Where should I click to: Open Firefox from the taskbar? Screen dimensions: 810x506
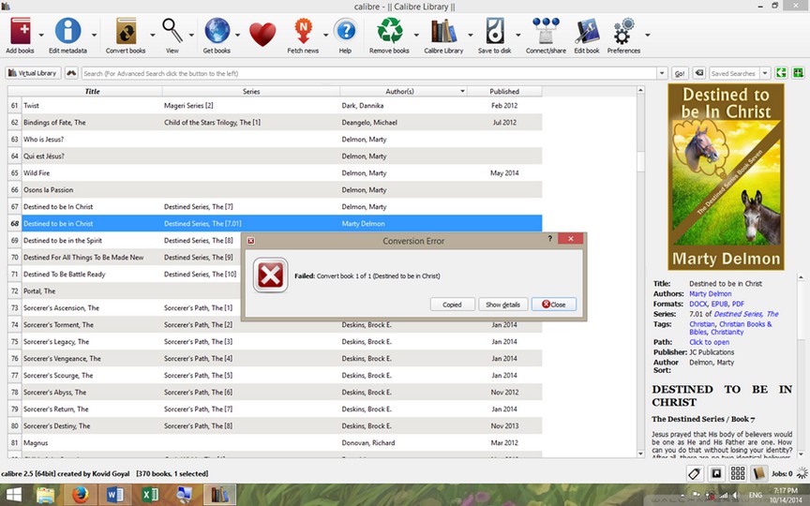tap(80, 495)
